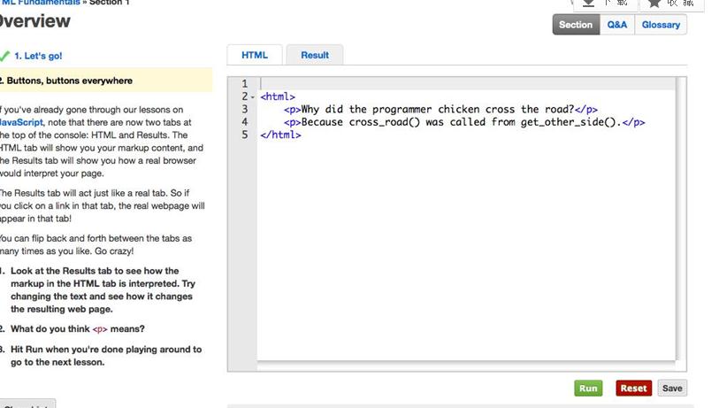Viewport: 719px width, 408px height.
Task: Click the closing </html> tag line
Action: click(x=280, y=135)
